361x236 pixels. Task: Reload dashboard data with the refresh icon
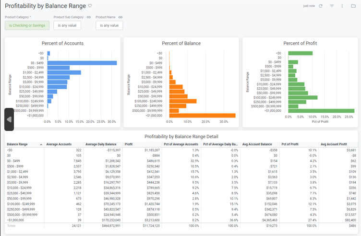[321, 6]
